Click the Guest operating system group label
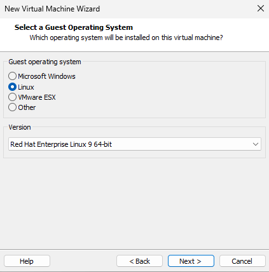269x272 pixels. point(45,62)
